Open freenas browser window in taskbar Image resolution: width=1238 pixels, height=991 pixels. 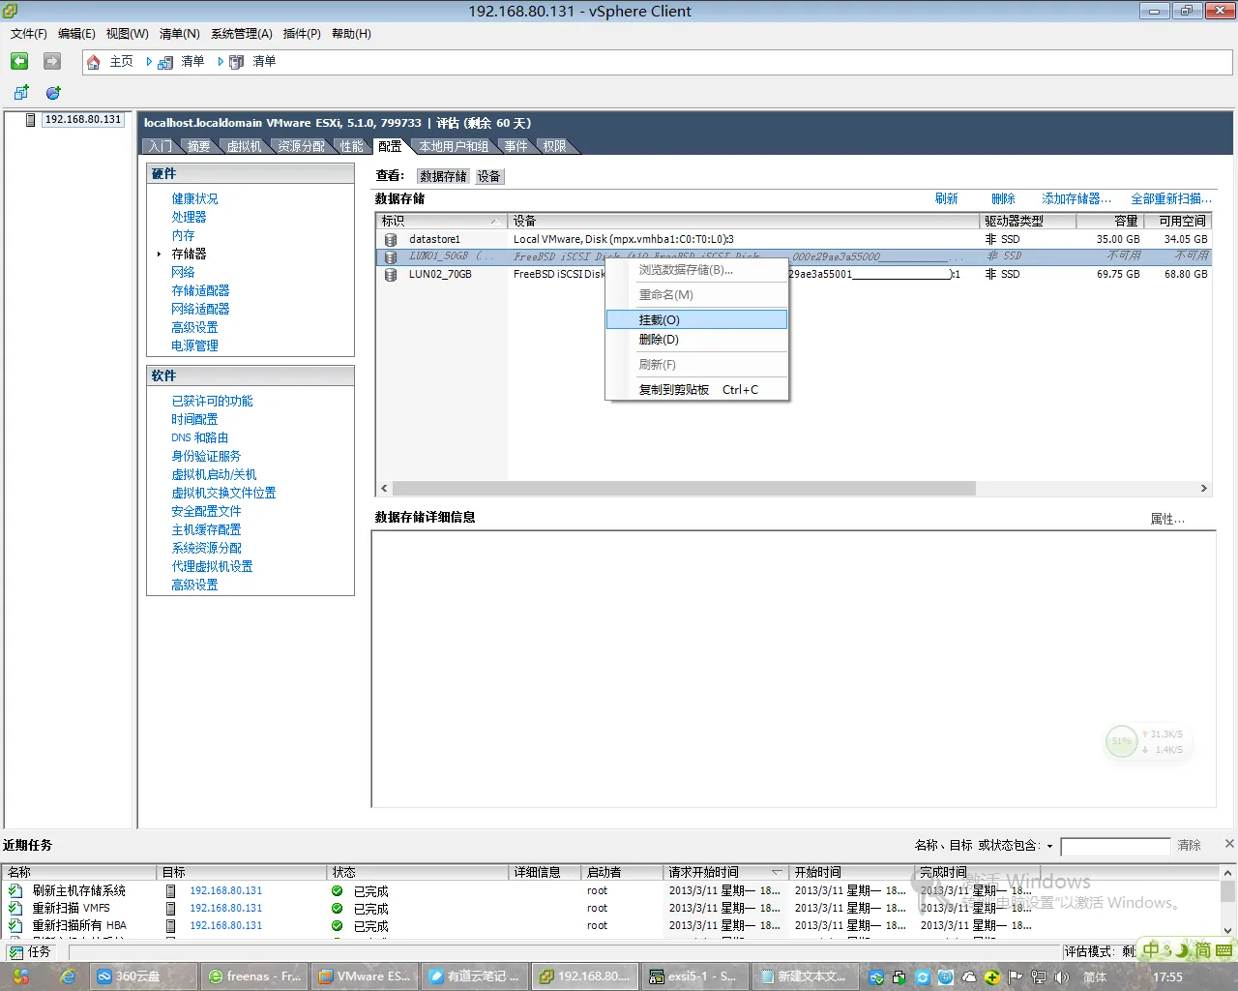(255, 976)
